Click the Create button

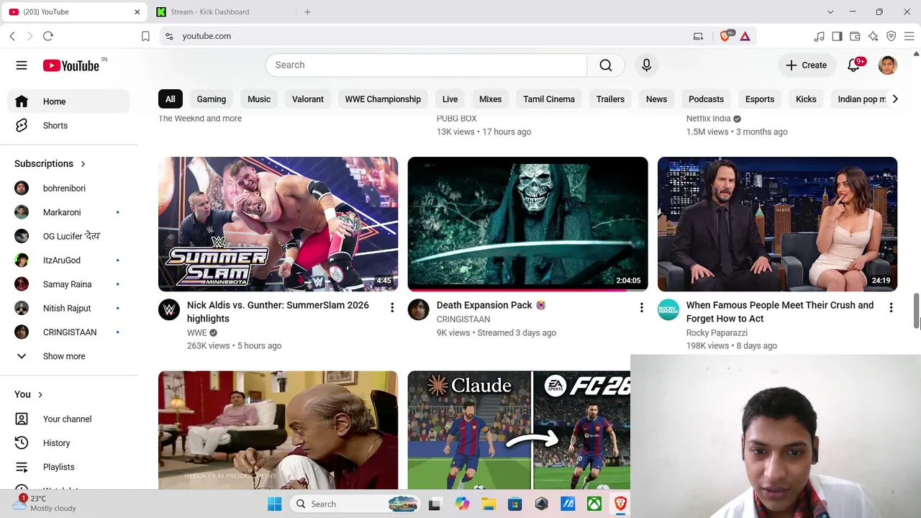point(806,65)
